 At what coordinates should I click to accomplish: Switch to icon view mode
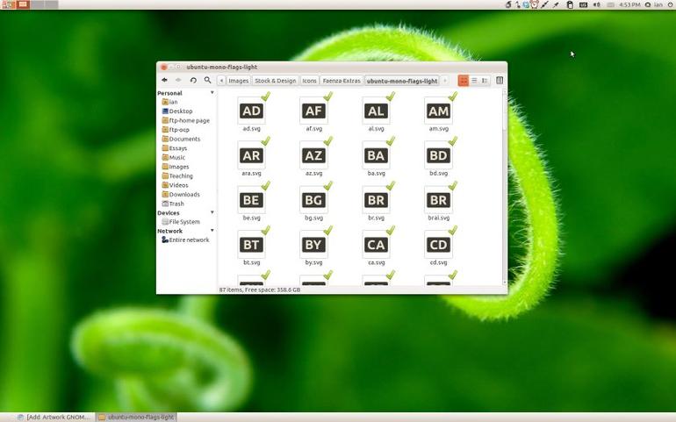464,81
